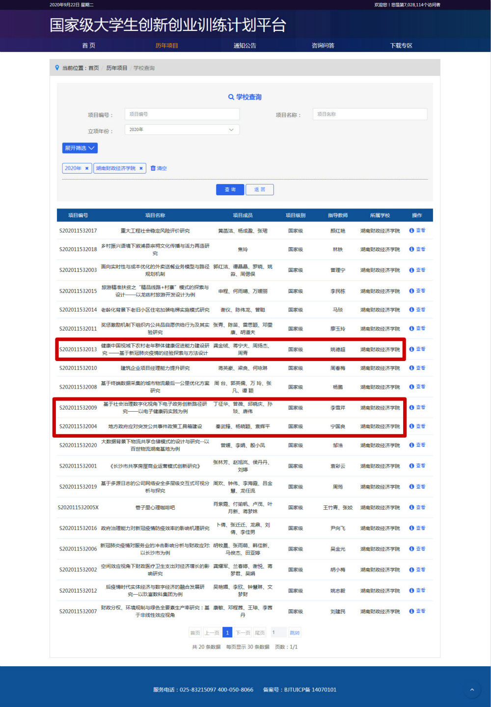Click 历年项目 in the breadcrumb
The height and width of the screenshot is (707, 491).
pos(117,68)
